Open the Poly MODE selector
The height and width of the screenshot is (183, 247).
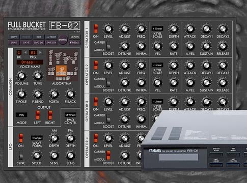21,115
